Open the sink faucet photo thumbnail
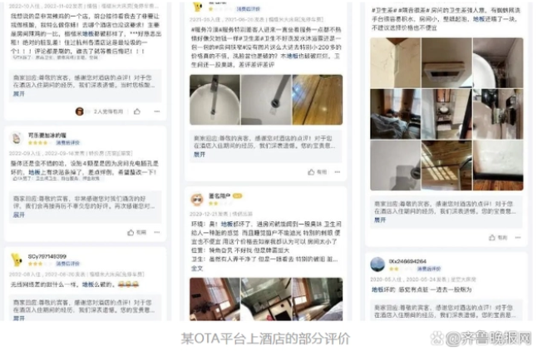The height and width of the screenshot is (352, 538). pos(215,100)
